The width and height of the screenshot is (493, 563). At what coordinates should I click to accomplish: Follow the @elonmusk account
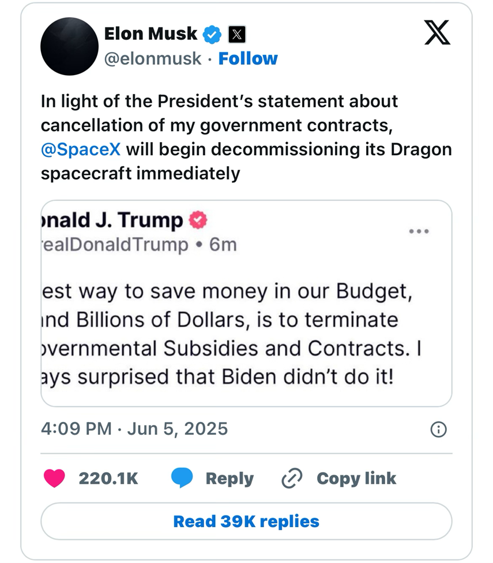click(248, 58)
